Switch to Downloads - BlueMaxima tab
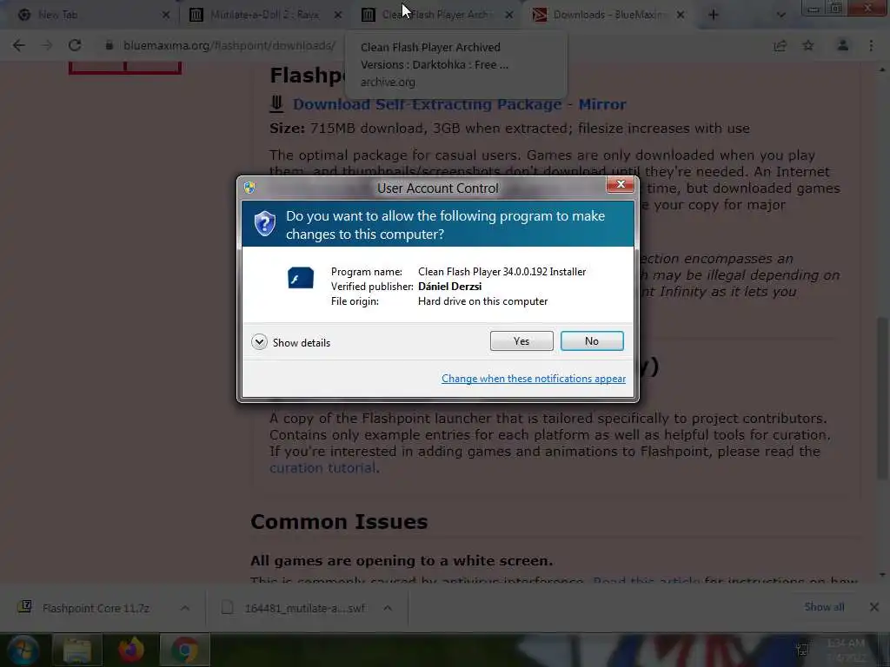The width and height of the screenshot is (890, 667). pos(608,15)
